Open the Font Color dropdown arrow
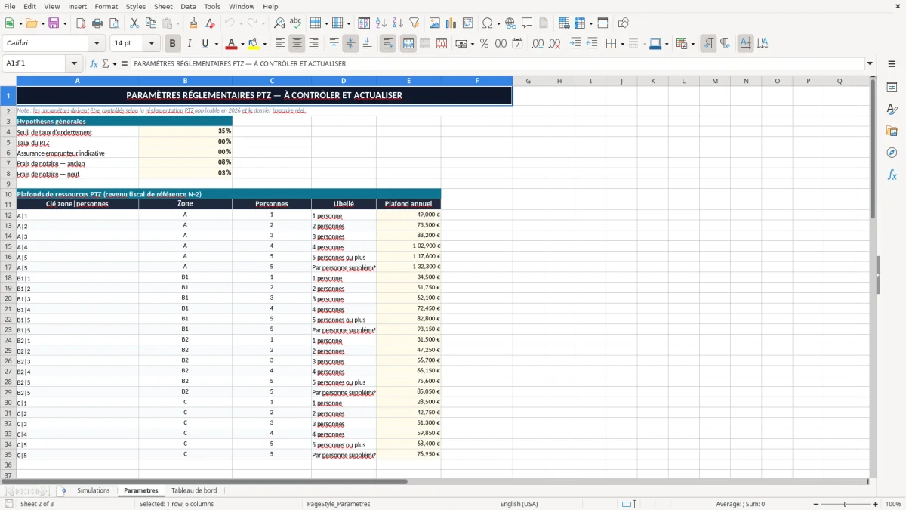 [242, 44]
